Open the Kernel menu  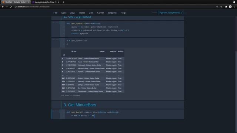pos(100,13)
